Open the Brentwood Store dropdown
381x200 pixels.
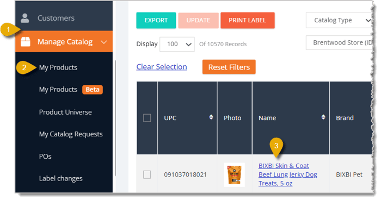[339, 43]
